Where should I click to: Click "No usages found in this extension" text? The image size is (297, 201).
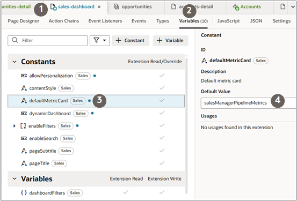pos(237,128)
